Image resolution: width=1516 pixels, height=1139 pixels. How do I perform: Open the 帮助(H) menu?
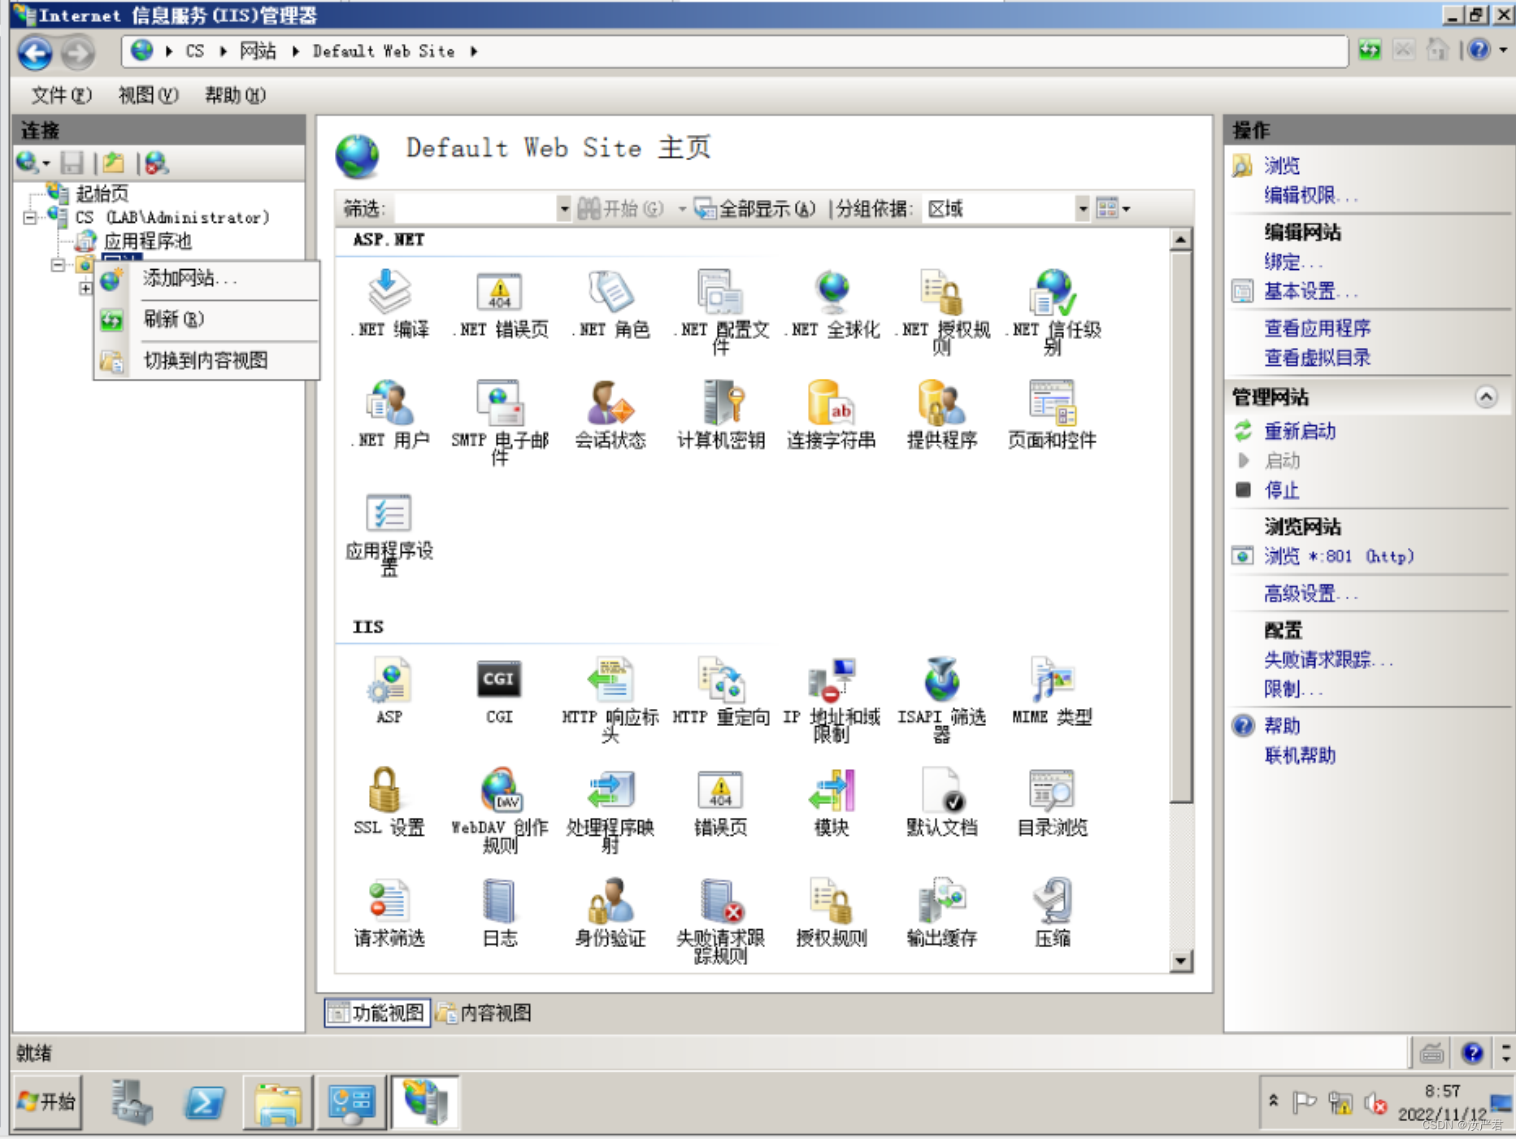click(x=235, y=95)
